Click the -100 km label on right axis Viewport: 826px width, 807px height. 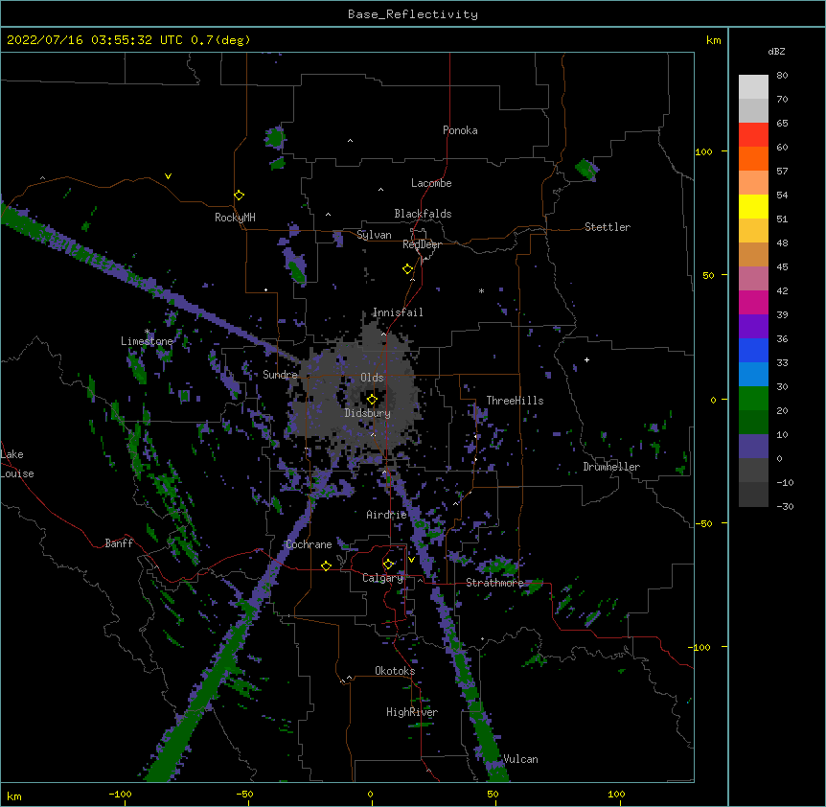click(x=700, y=647)
